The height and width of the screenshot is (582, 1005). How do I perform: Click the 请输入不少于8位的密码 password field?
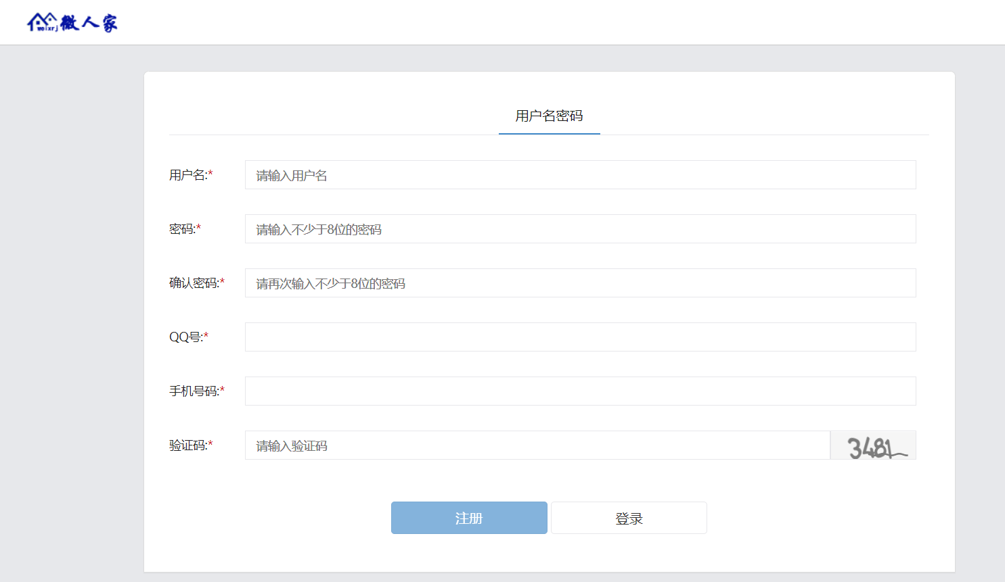[580, 229]
